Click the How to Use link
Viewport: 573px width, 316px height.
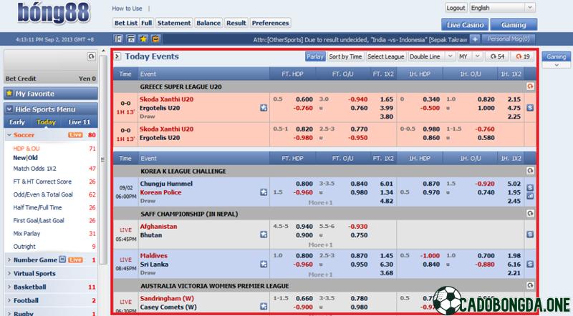point(127,8)
